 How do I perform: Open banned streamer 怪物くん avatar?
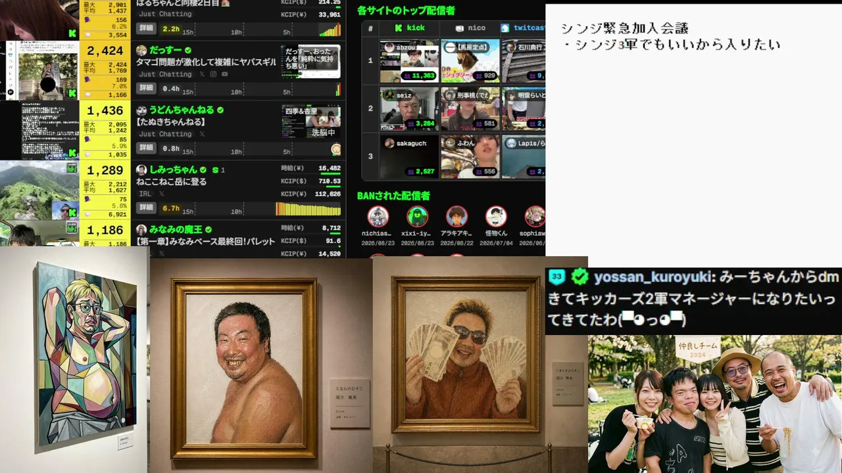tap(496, 216)
